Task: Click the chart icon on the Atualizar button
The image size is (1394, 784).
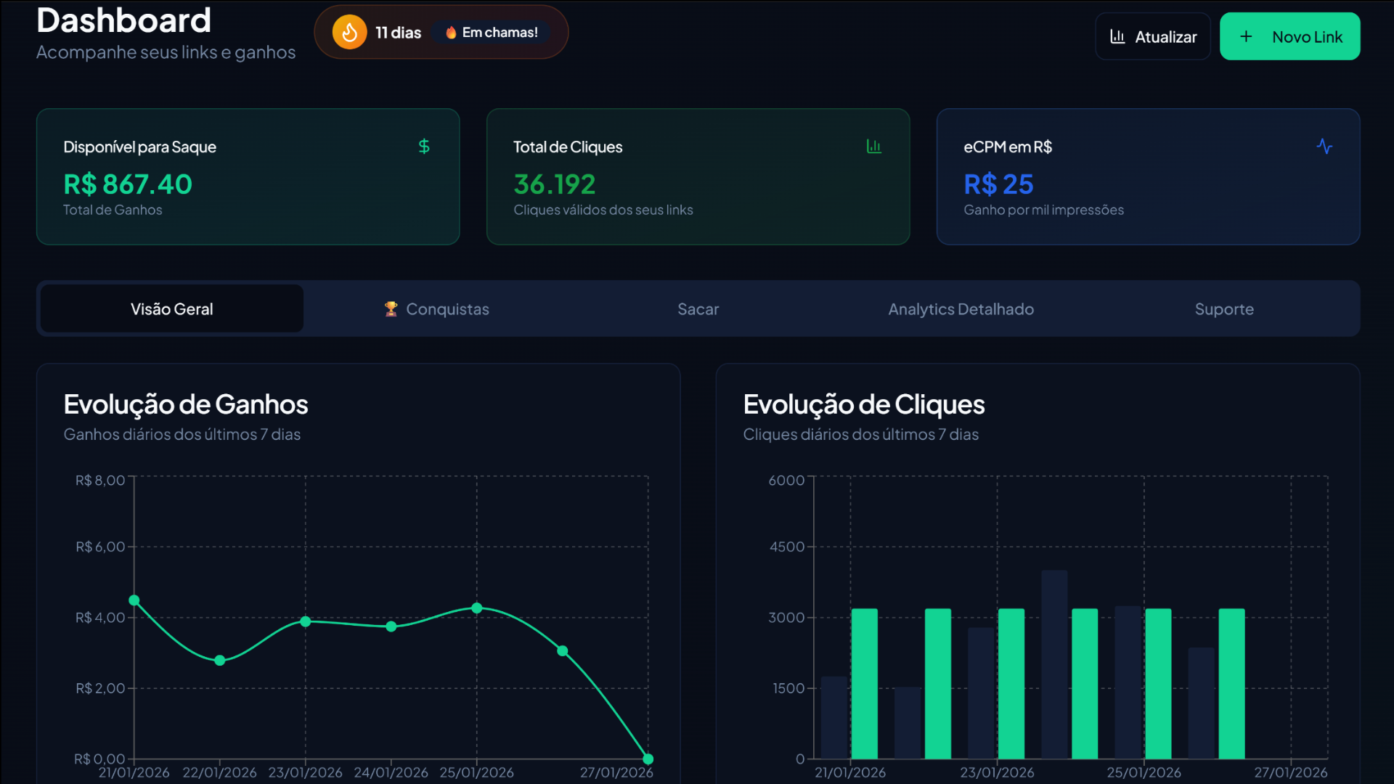Action: (1117, 37)
